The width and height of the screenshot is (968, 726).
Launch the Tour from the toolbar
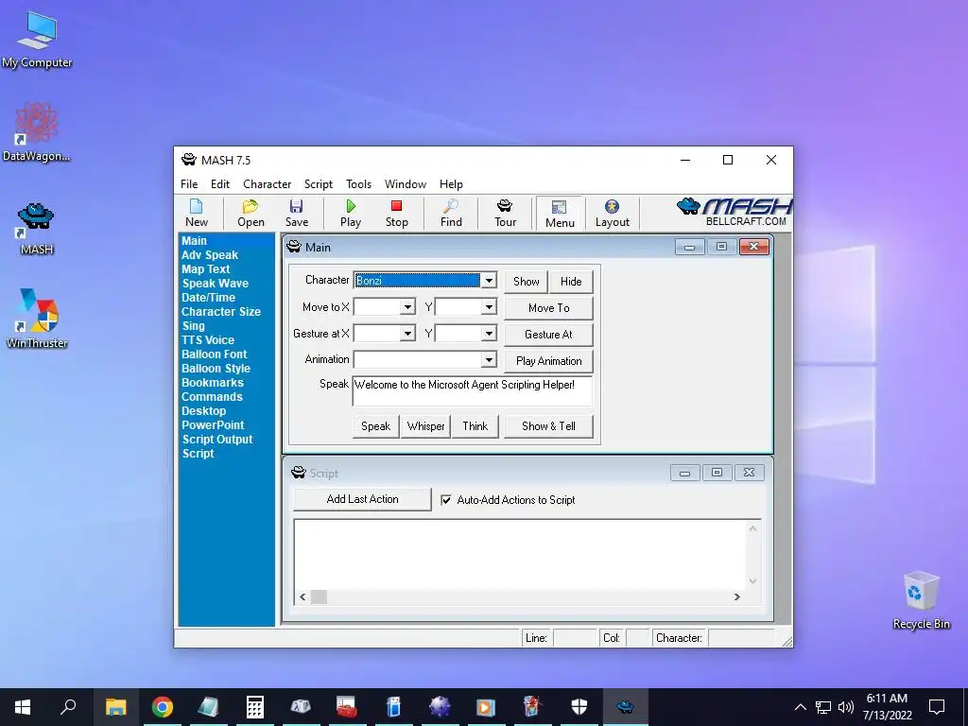tap(505, 213)
